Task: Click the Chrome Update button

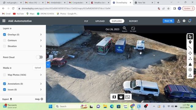Action: coord(188,9)
